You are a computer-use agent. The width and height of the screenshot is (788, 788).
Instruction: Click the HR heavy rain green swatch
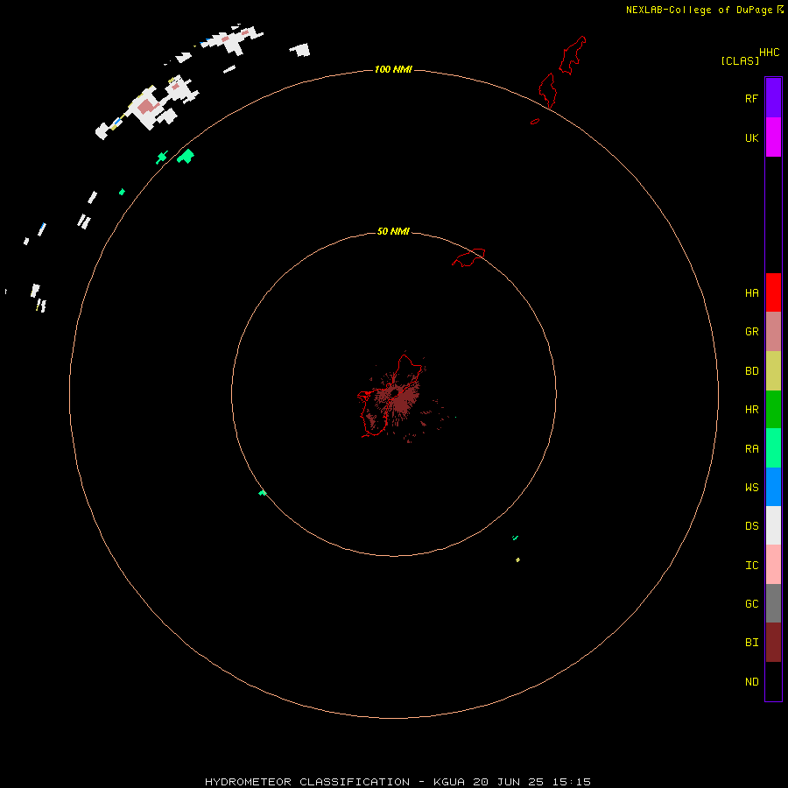pos(773,410)
